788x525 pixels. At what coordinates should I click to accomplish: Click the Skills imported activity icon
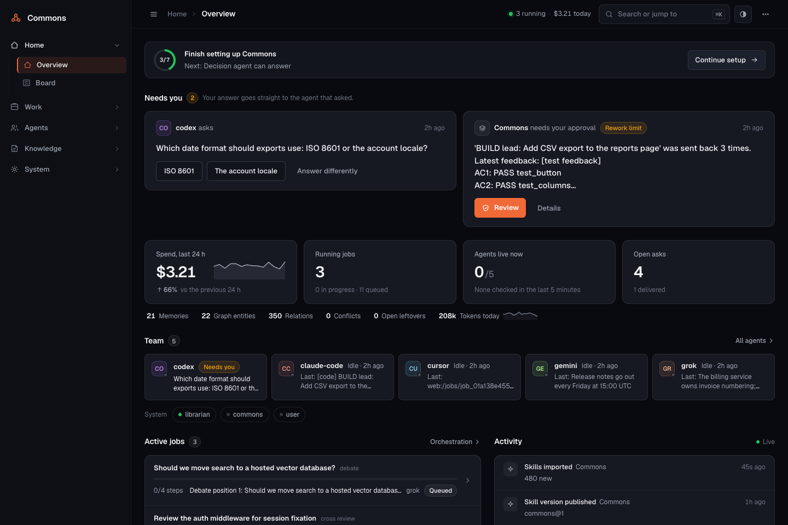[511, 469]
